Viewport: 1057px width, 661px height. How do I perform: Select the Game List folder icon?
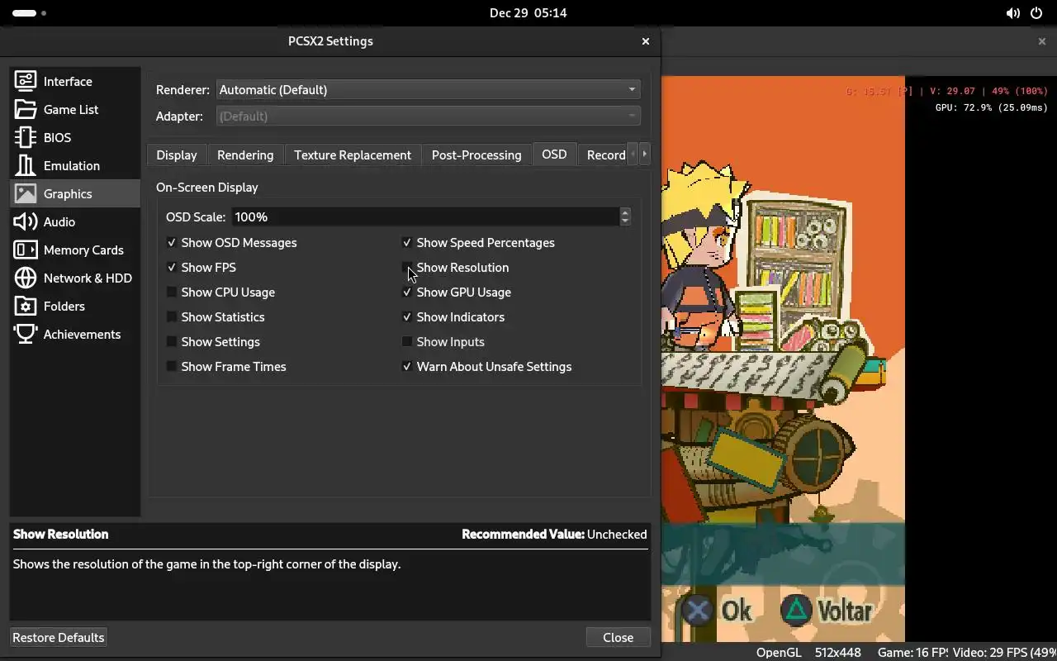(26, 109)
